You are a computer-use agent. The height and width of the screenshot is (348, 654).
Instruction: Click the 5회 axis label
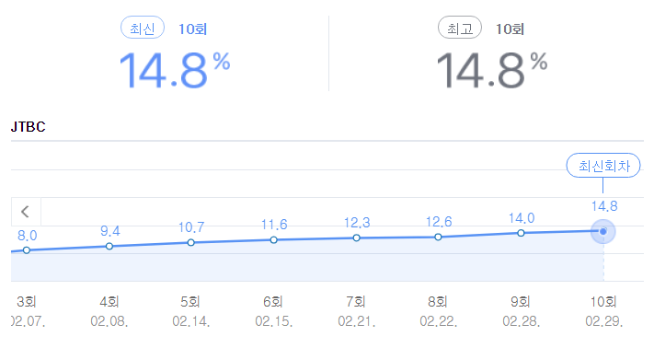pyautogui.click(x=190, y=301)
